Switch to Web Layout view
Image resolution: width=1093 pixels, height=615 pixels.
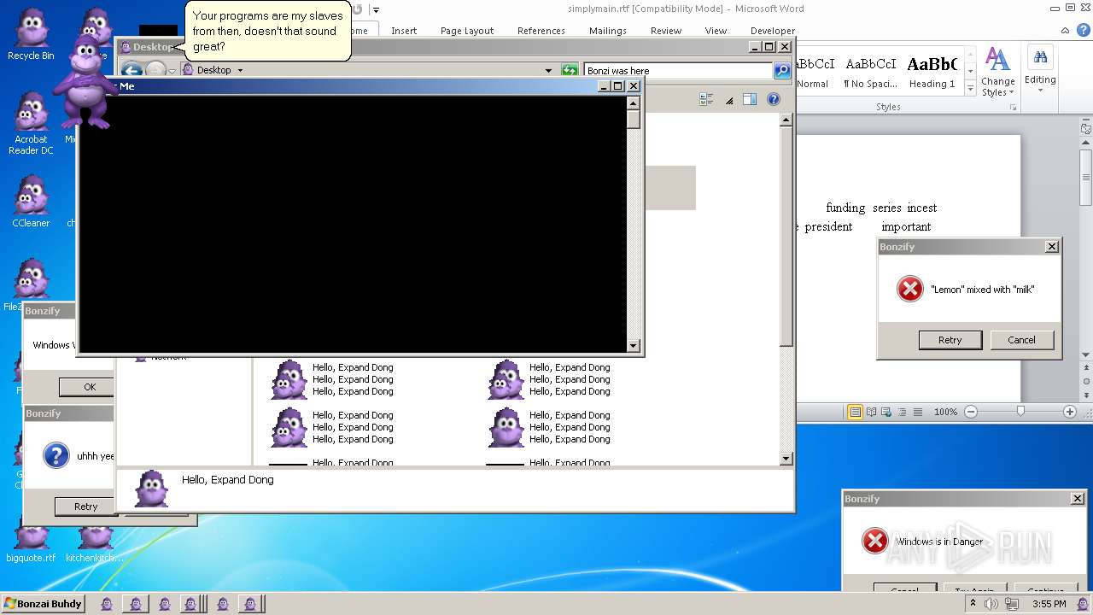pos(886,412)
